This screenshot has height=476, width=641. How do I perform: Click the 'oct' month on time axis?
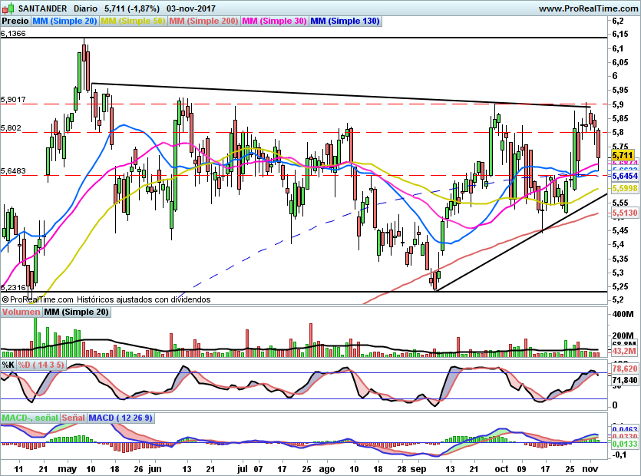coord(501,469)
